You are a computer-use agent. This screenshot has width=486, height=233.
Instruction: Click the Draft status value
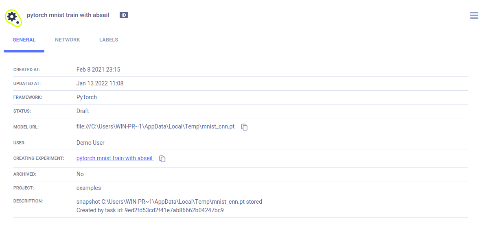(x=83, y=111)
